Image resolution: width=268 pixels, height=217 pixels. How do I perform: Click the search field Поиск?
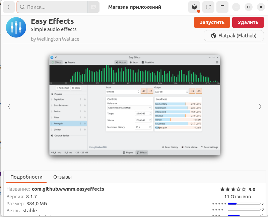click(52, 7)
